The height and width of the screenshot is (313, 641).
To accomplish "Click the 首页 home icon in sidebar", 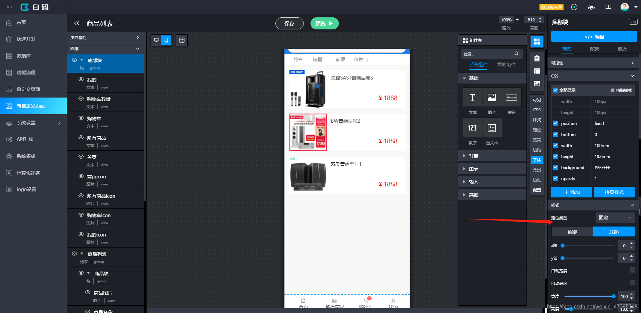I will (9, 22).
